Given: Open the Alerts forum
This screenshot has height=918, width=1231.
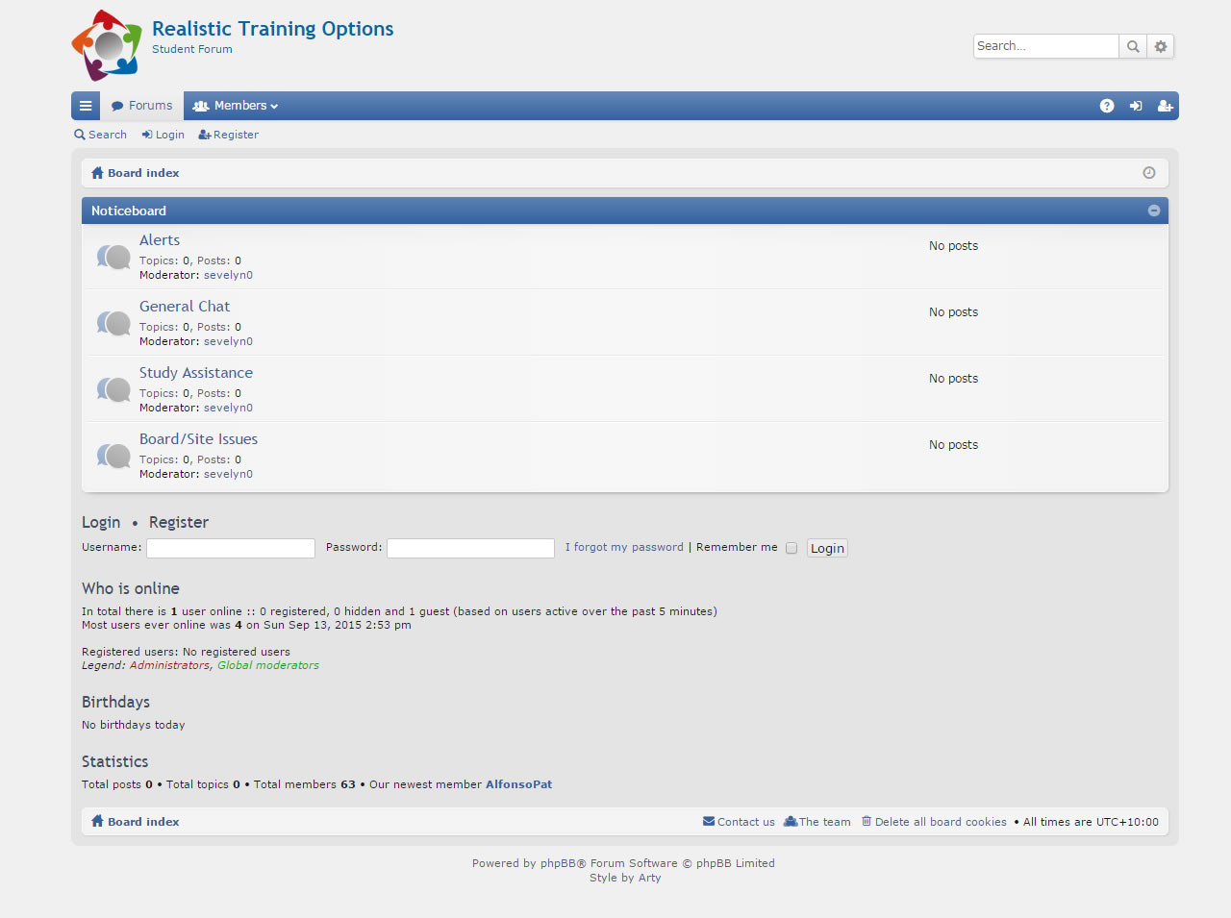Looking at the screenshot, I should click(160, 240).
